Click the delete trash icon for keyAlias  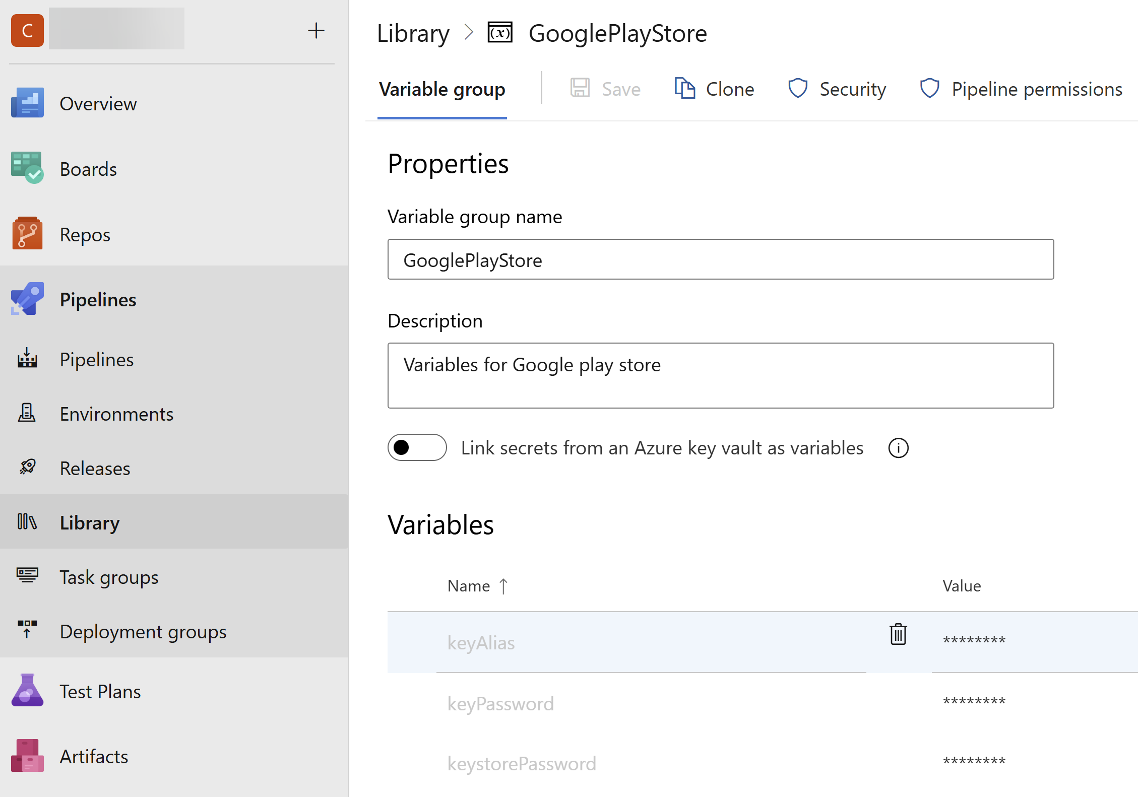pos(898,634)
